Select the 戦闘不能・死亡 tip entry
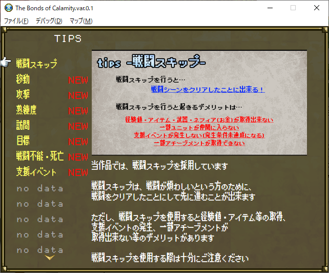 coord(40,156)
